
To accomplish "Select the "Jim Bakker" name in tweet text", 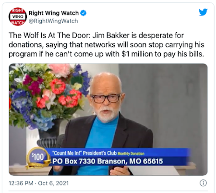I will coord(111,36).
